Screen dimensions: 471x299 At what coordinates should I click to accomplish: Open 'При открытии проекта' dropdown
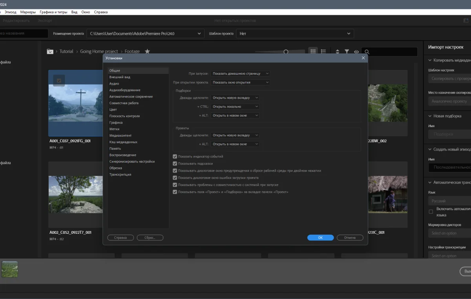pos(240,83)
